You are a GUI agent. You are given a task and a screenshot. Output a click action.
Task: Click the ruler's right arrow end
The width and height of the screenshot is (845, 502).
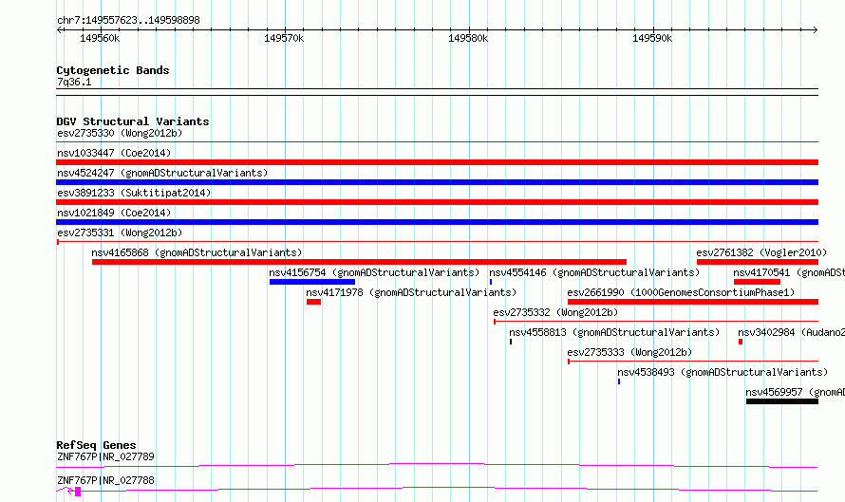click(x=816, y=29)
